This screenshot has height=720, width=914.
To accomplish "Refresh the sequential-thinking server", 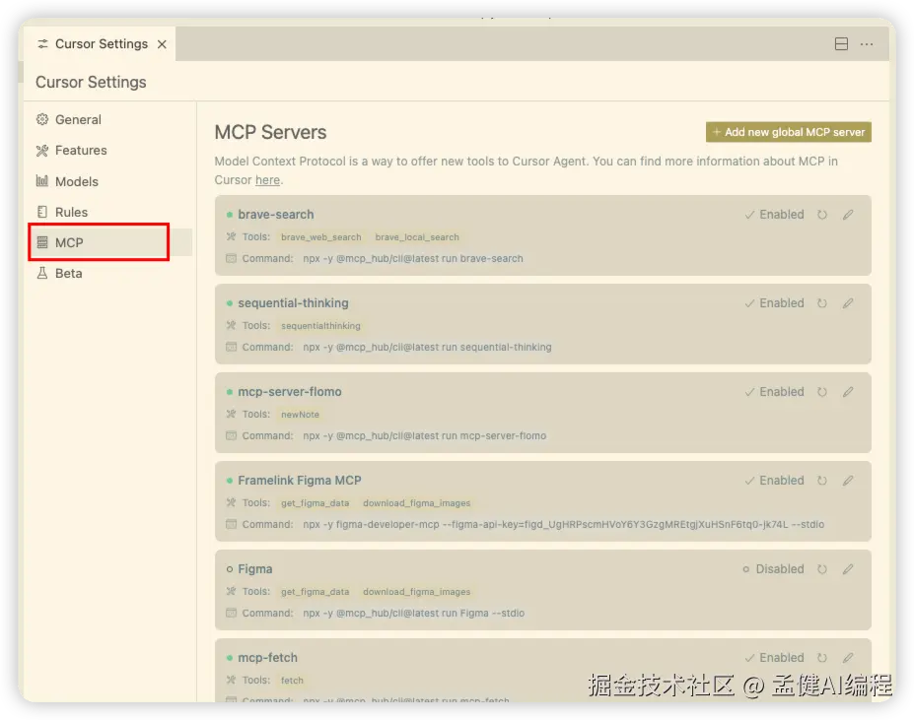I will point(822,303).
